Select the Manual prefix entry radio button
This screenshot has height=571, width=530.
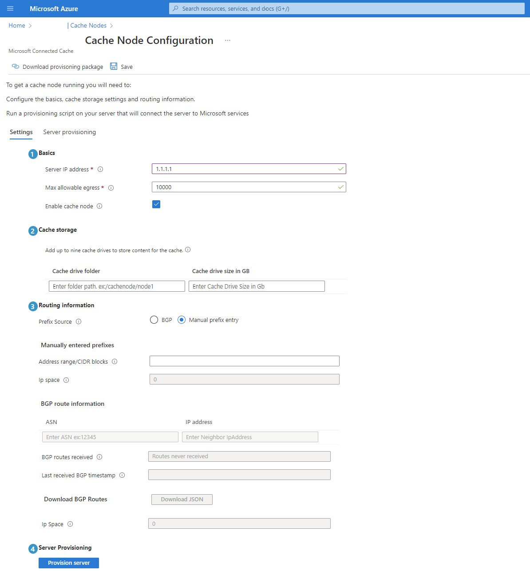(x=182, y=320)
